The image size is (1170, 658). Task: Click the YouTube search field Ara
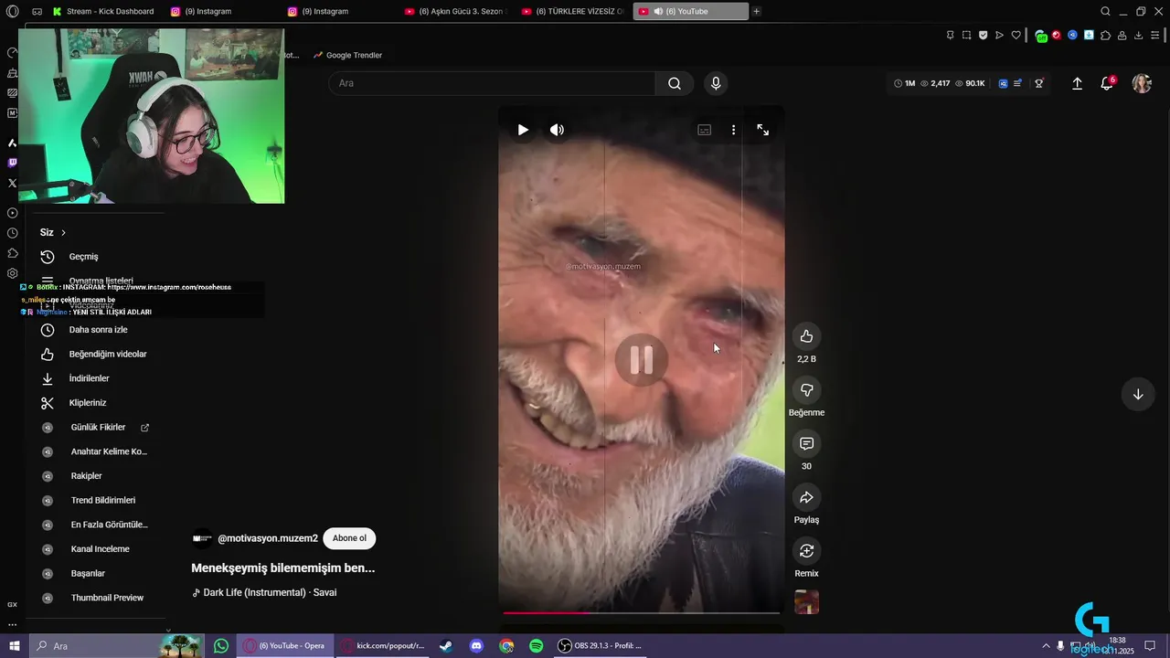tap(492, 83)
